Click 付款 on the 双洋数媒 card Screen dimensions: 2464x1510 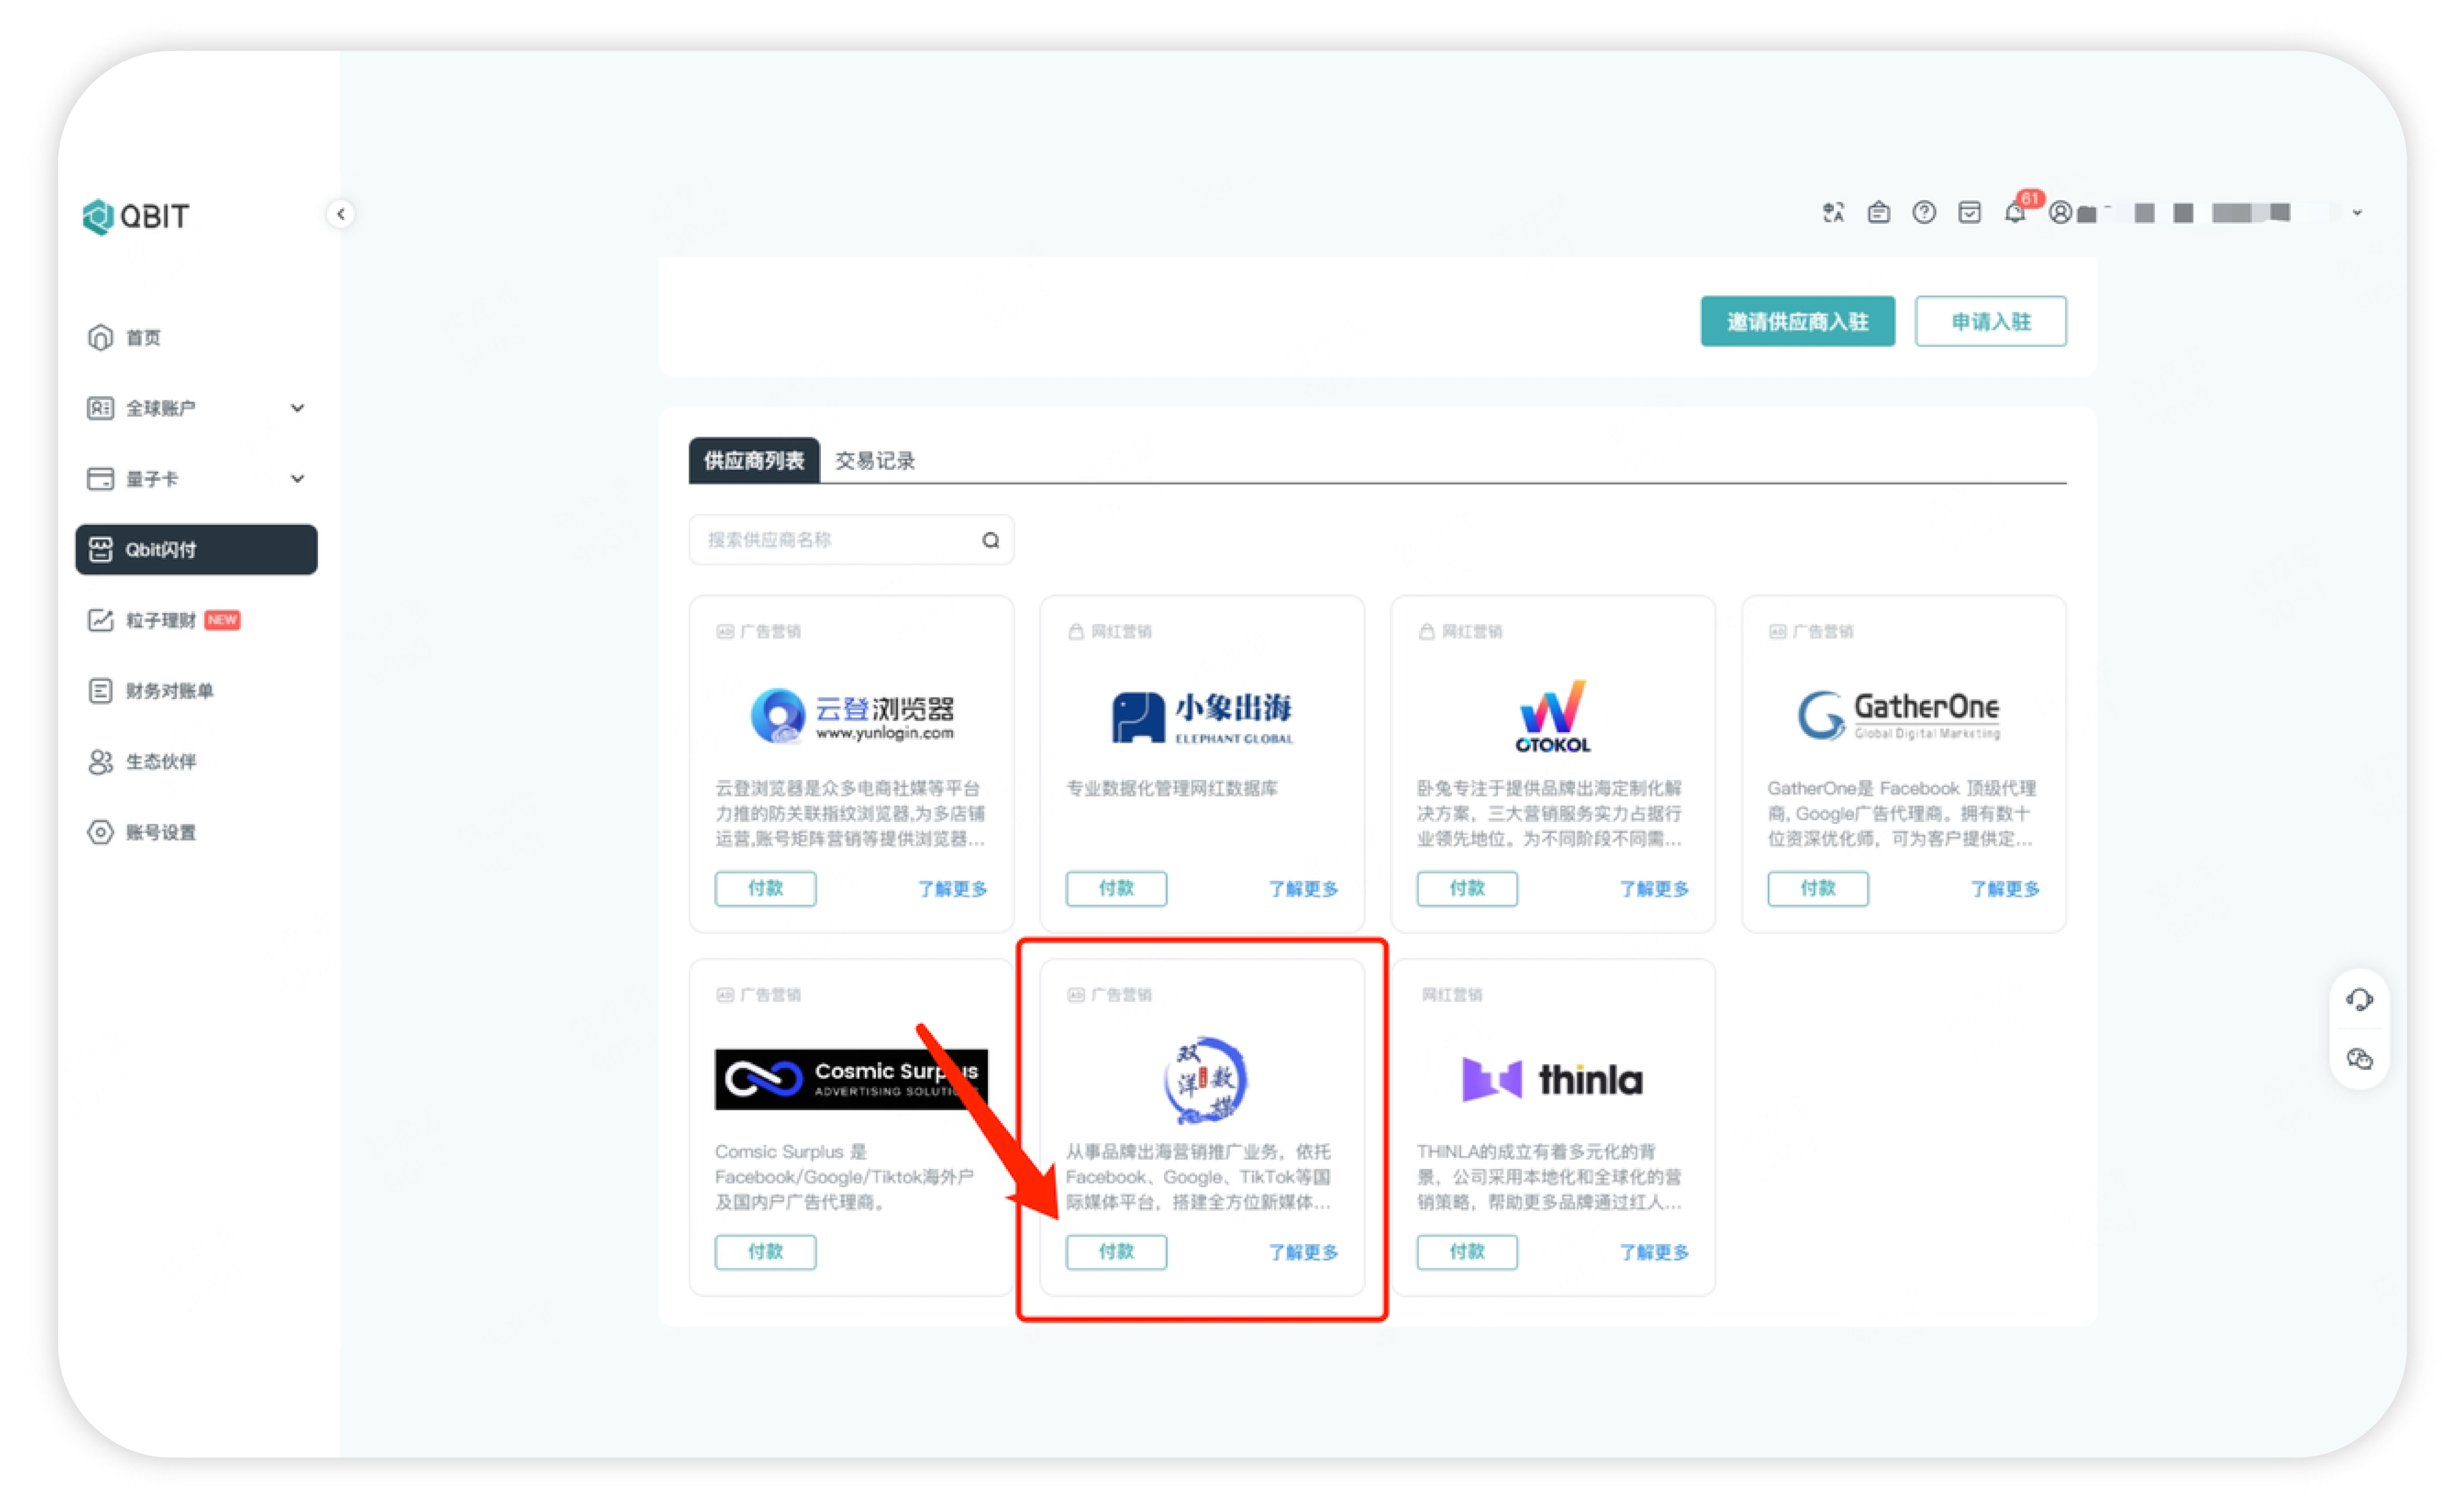click(x=1116, y=1251)
